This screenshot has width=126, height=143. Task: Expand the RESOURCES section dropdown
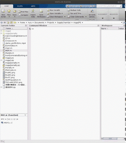pyautogui.click(x=114, y=18)
